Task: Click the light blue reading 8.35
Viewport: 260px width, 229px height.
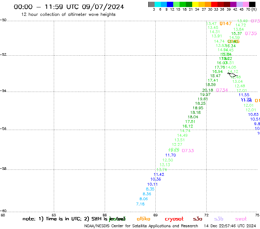Action: click(x=150, y=189)
